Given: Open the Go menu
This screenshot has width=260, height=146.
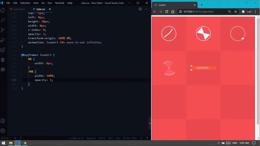Looking at the screenshot, I should click(x=43, y=3).
